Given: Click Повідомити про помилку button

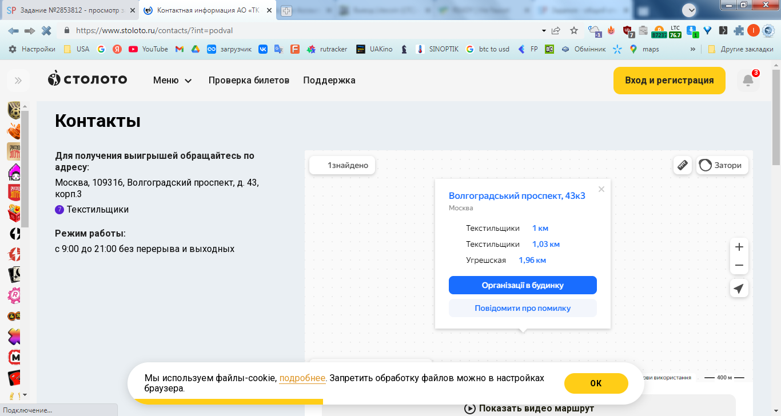Looking at the screenshot, I should click(523, 308).
